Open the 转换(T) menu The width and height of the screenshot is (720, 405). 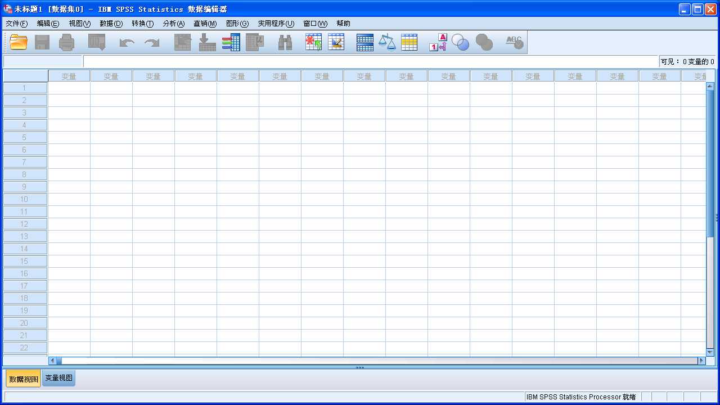coord(142,24)
